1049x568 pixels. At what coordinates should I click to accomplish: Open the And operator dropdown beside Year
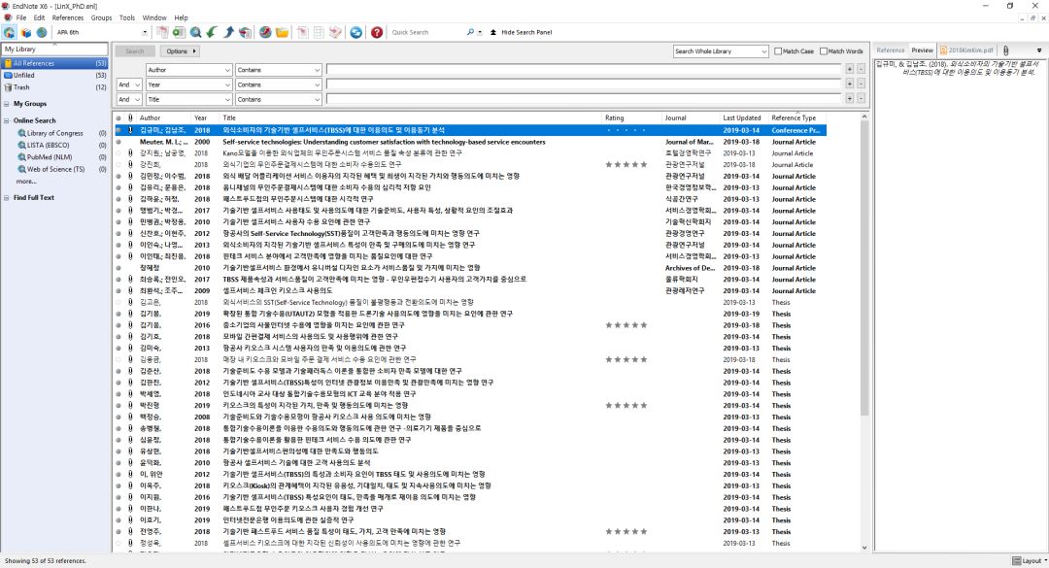(129, 85)
